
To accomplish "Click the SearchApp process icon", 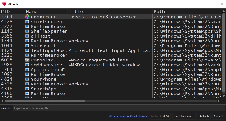I will (28, 89).
